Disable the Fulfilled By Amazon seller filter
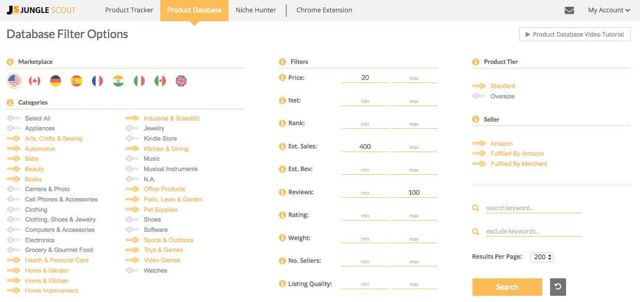Viewport: 640px width, 302px height. 479,153
